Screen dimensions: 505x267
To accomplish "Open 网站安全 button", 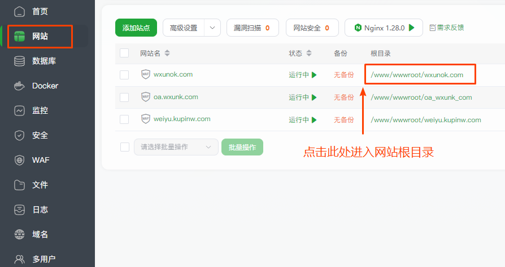I will point(312,28).
